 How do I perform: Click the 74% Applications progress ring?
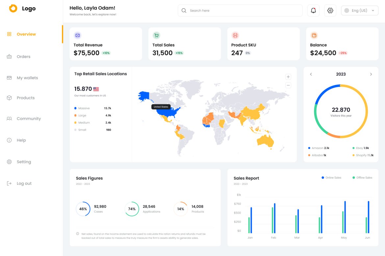click(132, 209)
